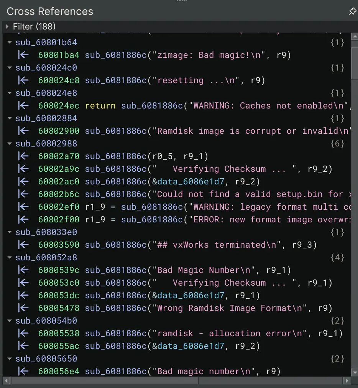Click the reference icon beside 60805538

tap(24, 334)
